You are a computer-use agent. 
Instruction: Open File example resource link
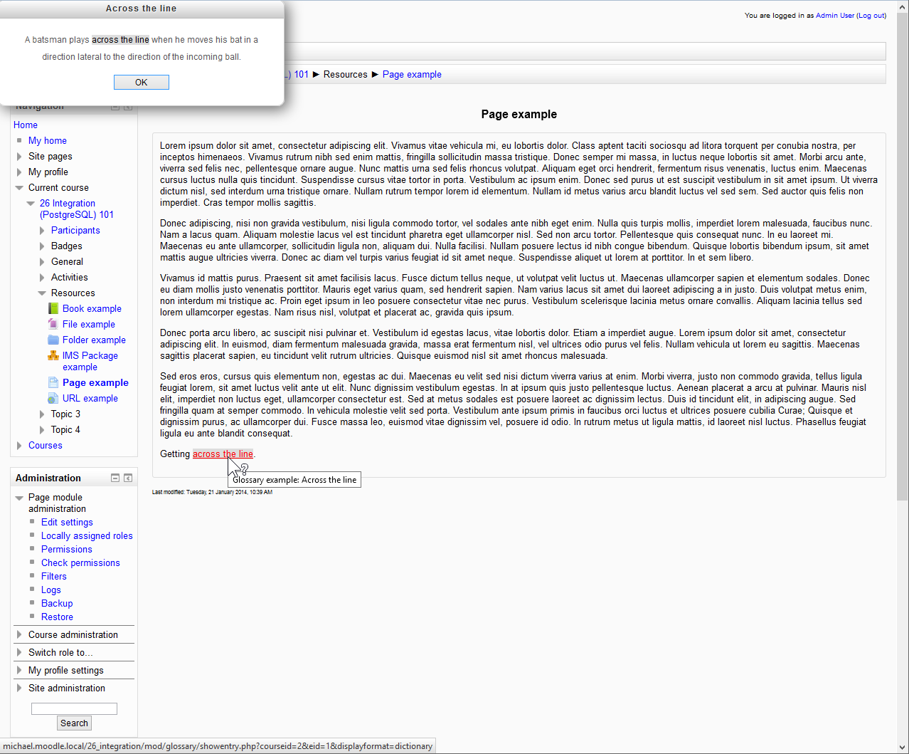(89, 324)
